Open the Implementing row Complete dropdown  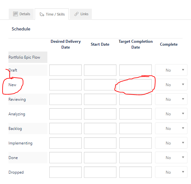pyautogui.click(x=171, y=143)
